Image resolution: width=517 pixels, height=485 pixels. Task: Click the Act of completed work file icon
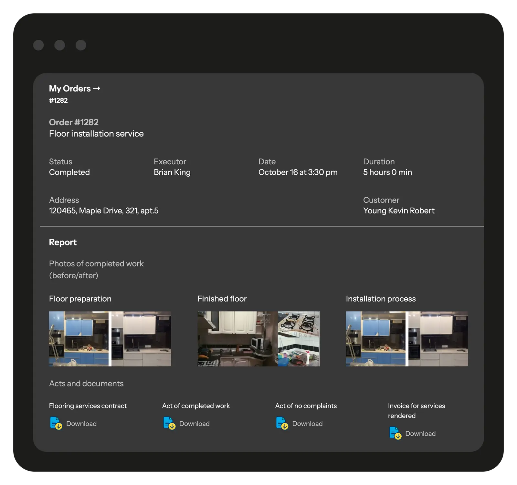[169, 423]
